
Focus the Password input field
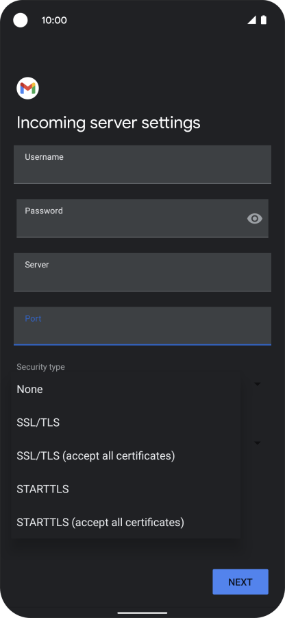click(142, 218)
